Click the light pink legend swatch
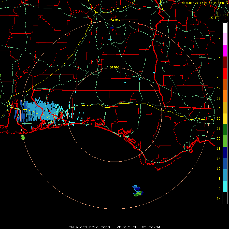The height and width of the screenshot is (229, 229). (225, 39)
